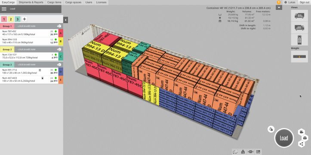Viewport: 311px width, 155px height.
Task: Click the orange help question mark icon
Action: pos(279,3)
